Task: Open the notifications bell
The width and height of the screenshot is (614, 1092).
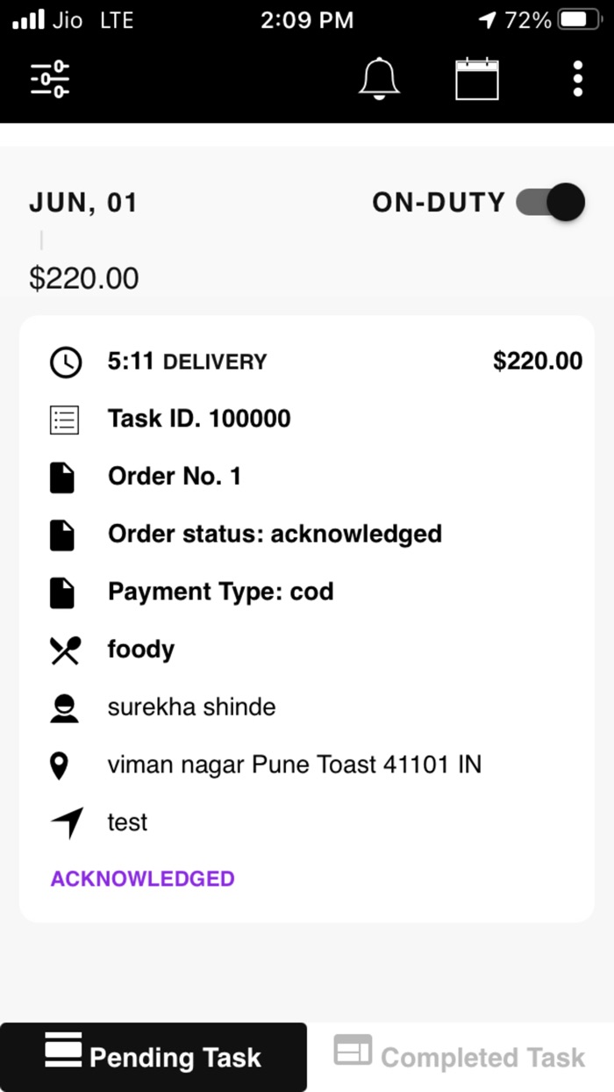Action: (380, 78)
